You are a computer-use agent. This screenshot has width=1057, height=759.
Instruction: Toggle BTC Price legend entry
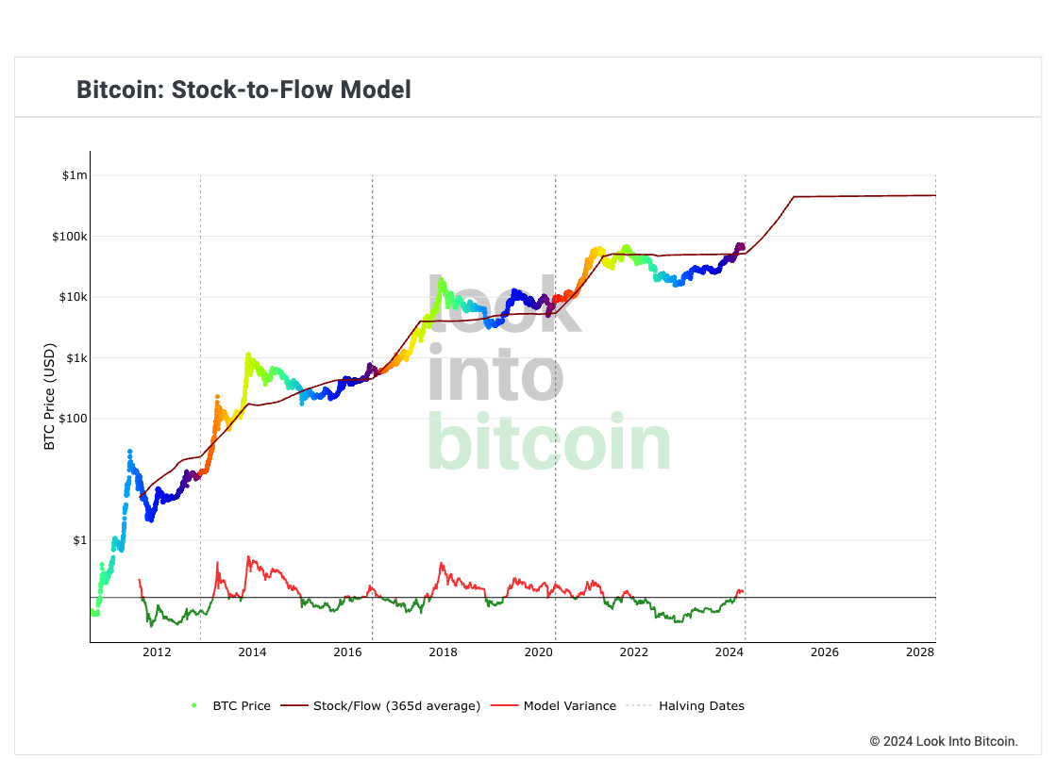coord(230,706)
